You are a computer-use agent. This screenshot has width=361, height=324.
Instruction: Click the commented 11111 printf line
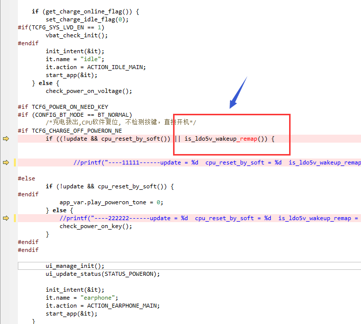[217, 162]
